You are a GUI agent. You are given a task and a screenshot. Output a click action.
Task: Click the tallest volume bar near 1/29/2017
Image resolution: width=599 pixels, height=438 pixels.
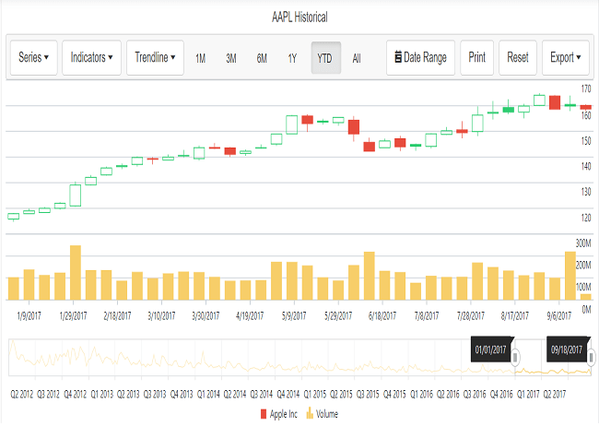76,272
